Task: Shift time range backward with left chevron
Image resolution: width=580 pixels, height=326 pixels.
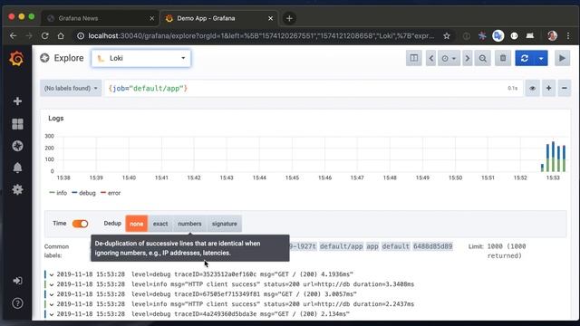Action: (431, 58)
